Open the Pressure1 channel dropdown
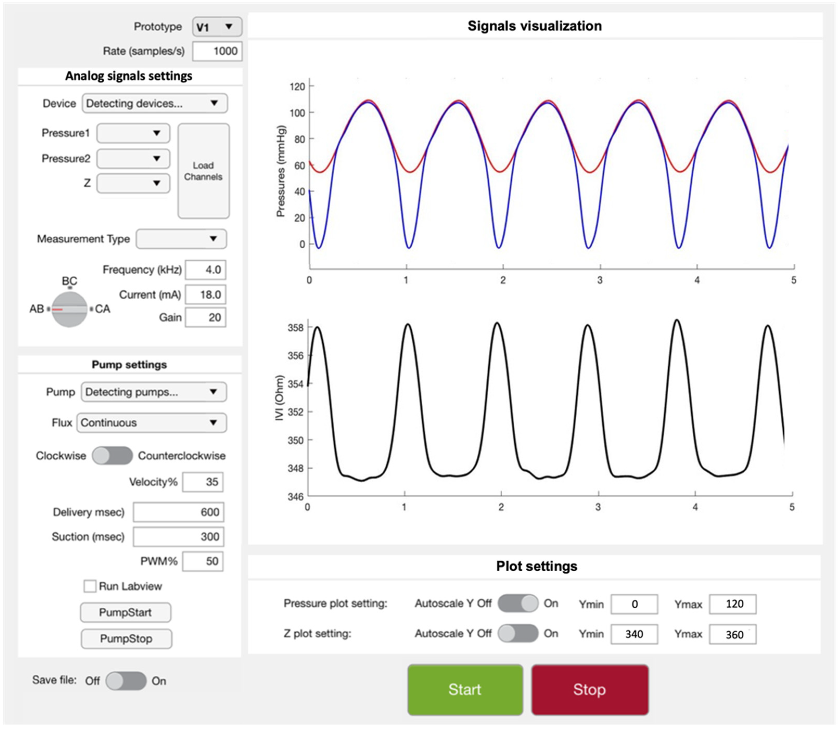The height and width of the screenshot is (731, 838). [x=133, y=133]
